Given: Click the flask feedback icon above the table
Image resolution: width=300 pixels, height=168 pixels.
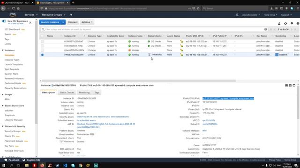Looking at the screenshot, I should (x=279, y=23).
